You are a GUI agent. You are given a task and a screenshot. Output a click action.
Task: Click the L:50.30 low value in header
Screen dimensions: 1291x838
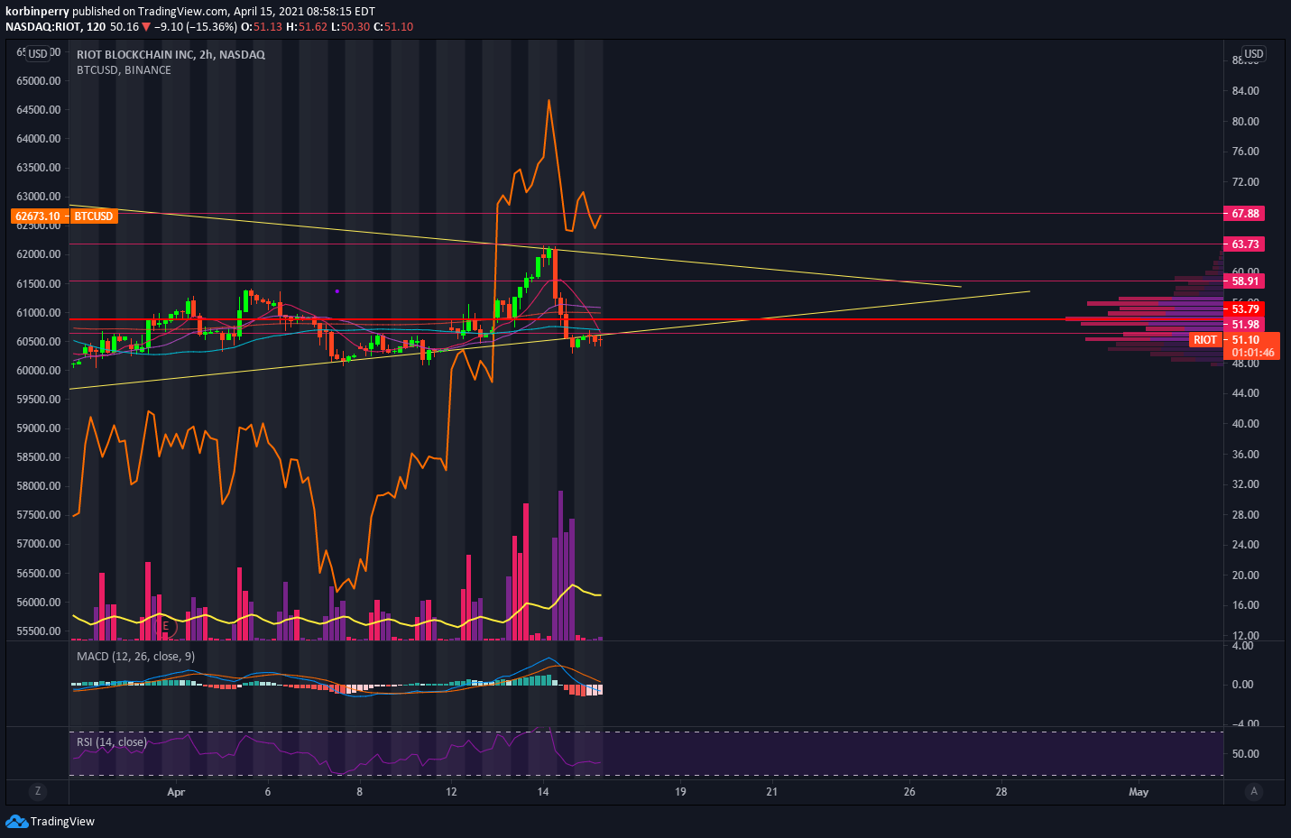351,27
